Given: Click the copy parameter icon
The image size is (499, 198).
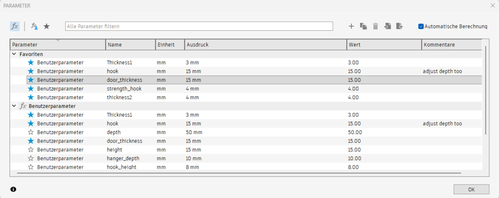Looking at the screenshot, I should point(363,26).
